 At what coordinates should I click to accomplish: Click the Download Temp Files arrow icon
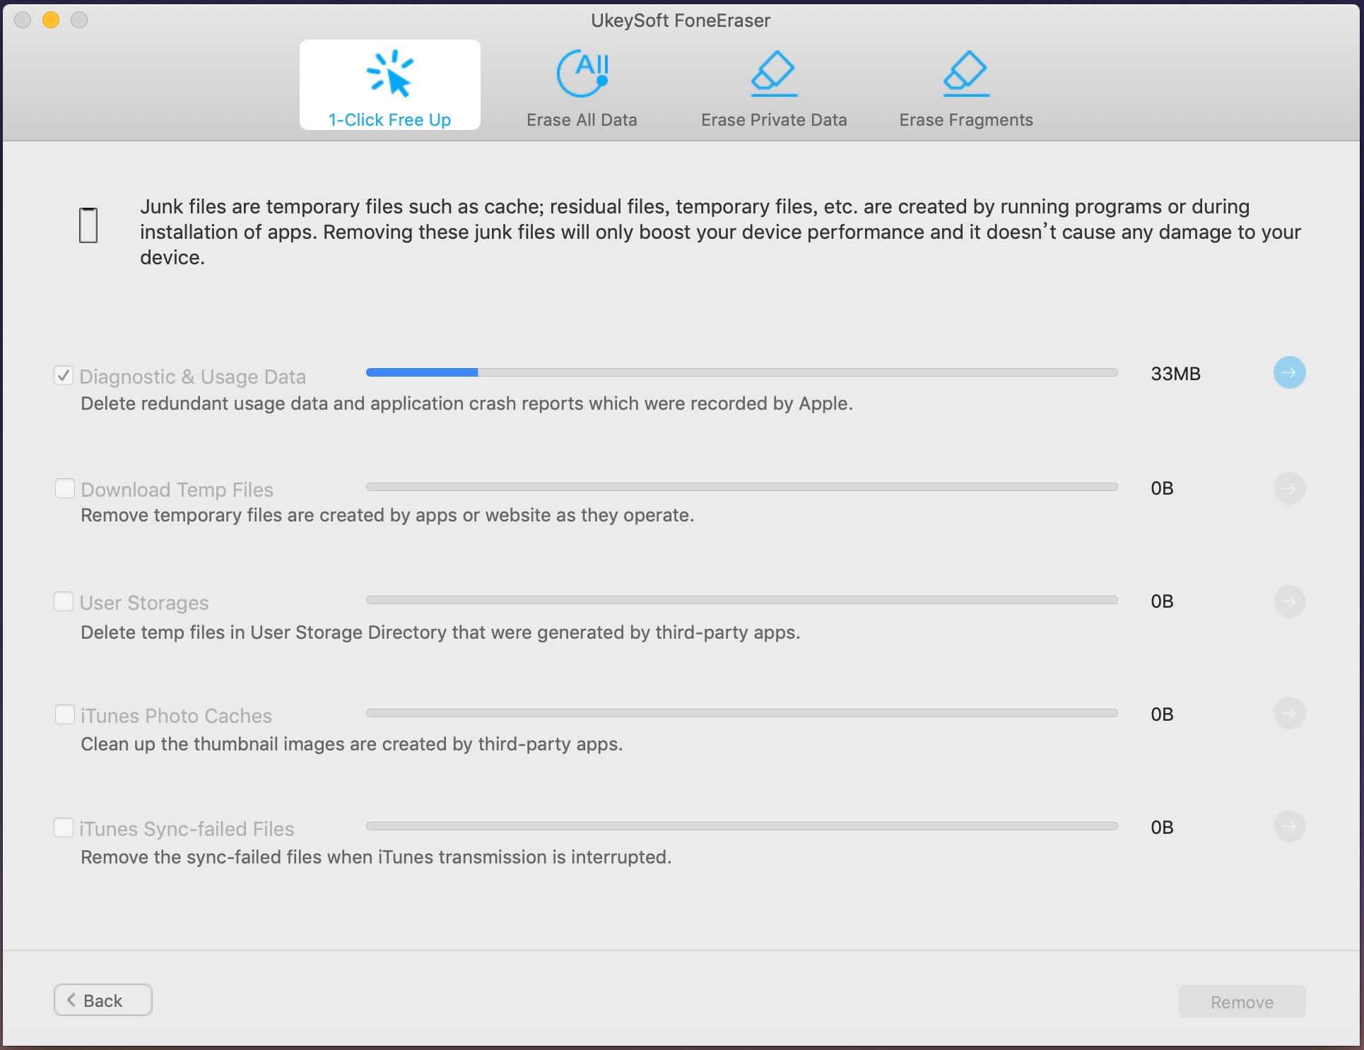[1288, 488]
